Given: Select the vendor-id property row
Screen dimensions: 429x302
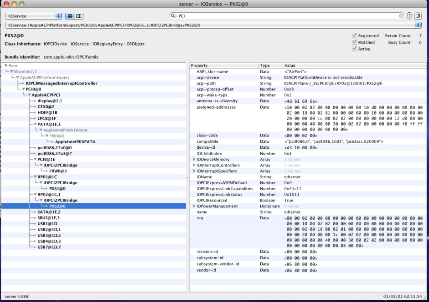Looking at the screenshot, I should click(308, 270).
